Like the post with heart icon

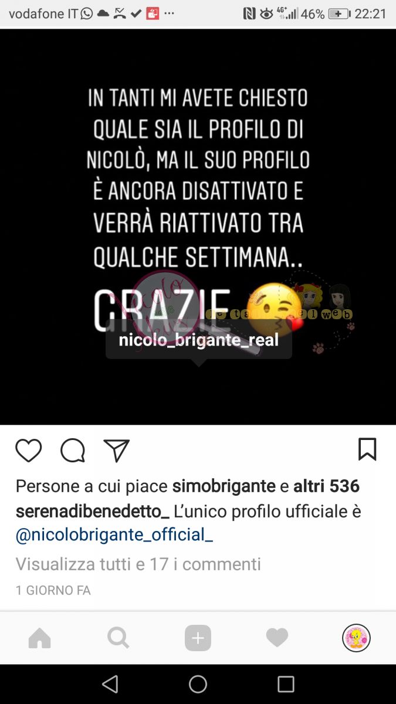28,451
